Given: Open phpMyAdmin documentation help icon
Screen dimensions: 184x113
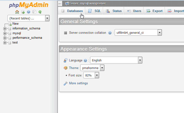Looking at the screenshot, I should tap(29, 12).
